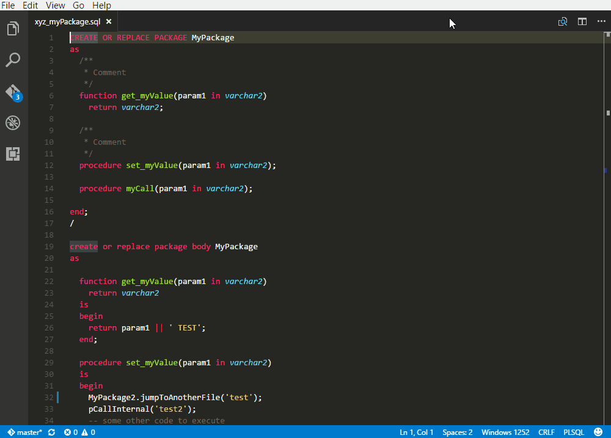Viewport: 611px width, 438px height.
Task: Open the Search panel
Action: (x=13, y=59)
